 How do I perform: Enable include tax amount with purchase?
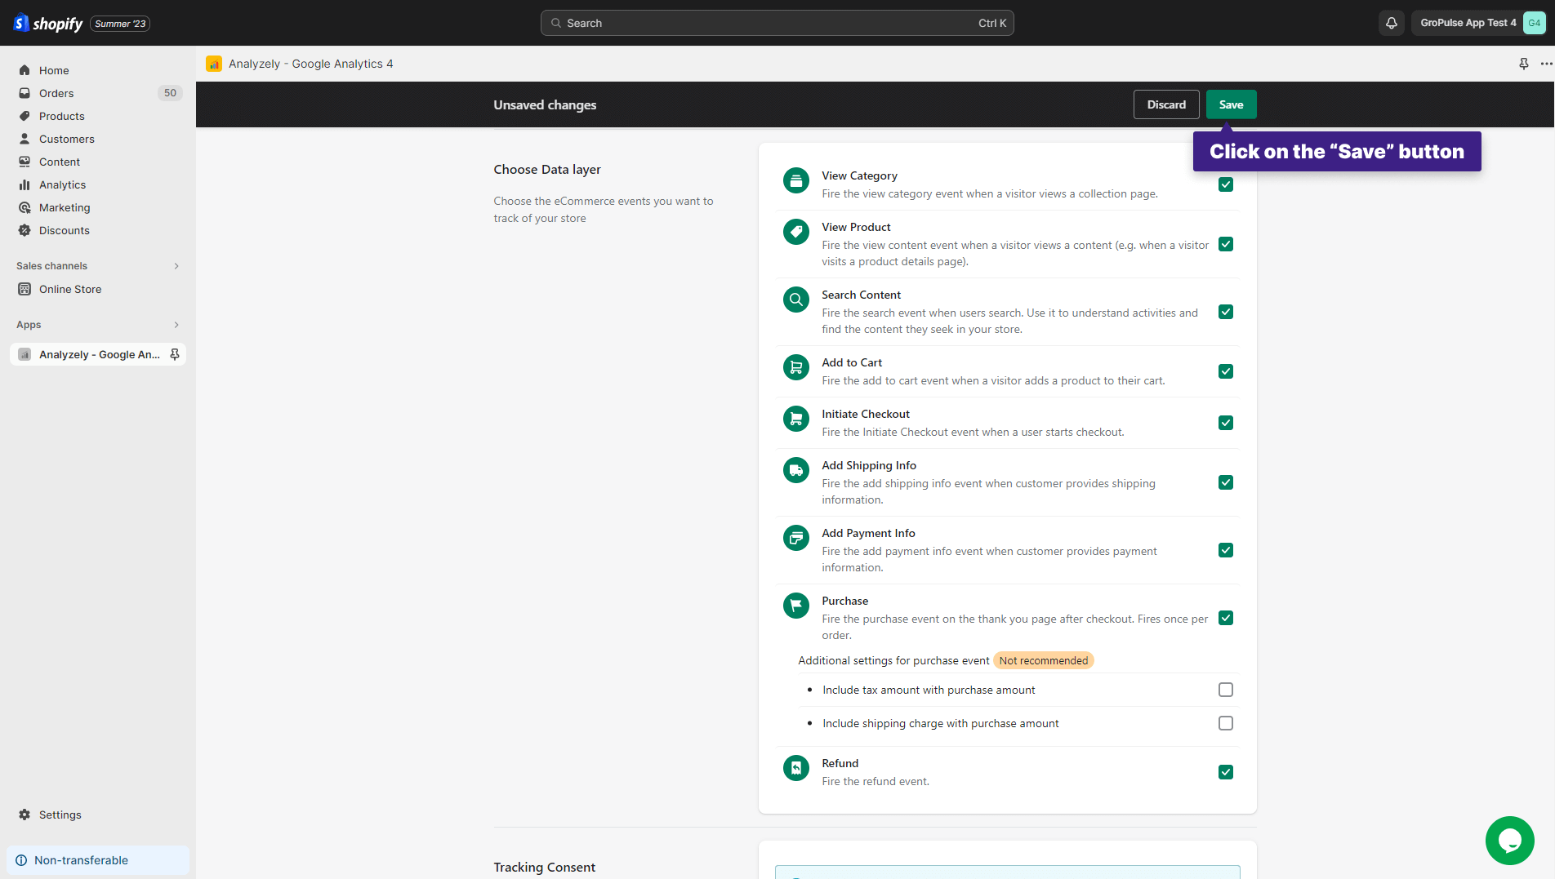(x=1225, y=690)
